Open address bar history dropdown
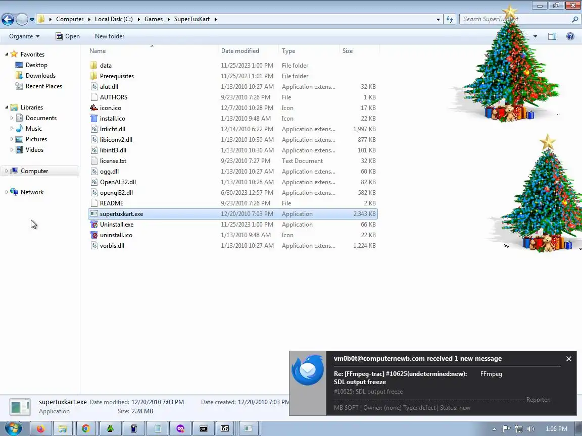The image size is (582, 436). [438, 19]
